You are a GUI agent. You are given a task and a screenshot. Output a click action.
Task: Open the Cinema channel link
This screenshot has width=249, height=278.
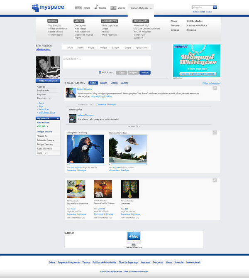coord(191,30)
